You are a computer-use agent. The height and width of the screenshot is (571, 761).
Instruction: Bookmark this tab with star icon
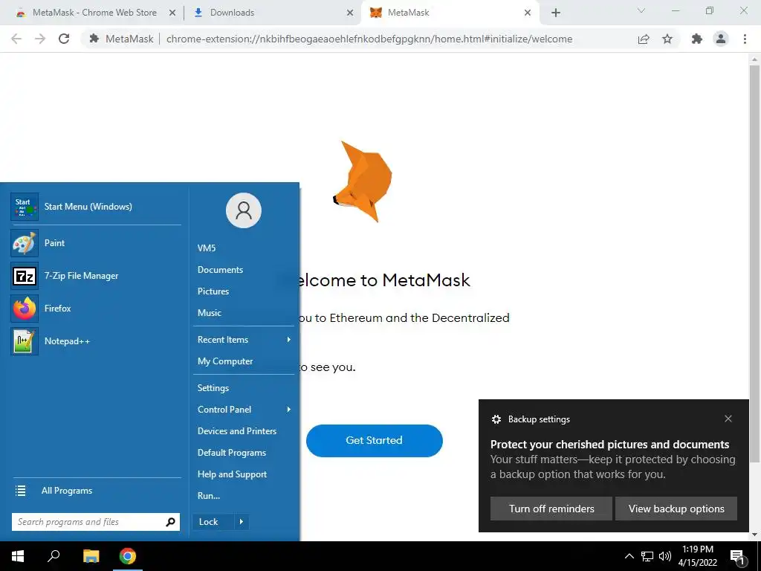tap(667, 39)
